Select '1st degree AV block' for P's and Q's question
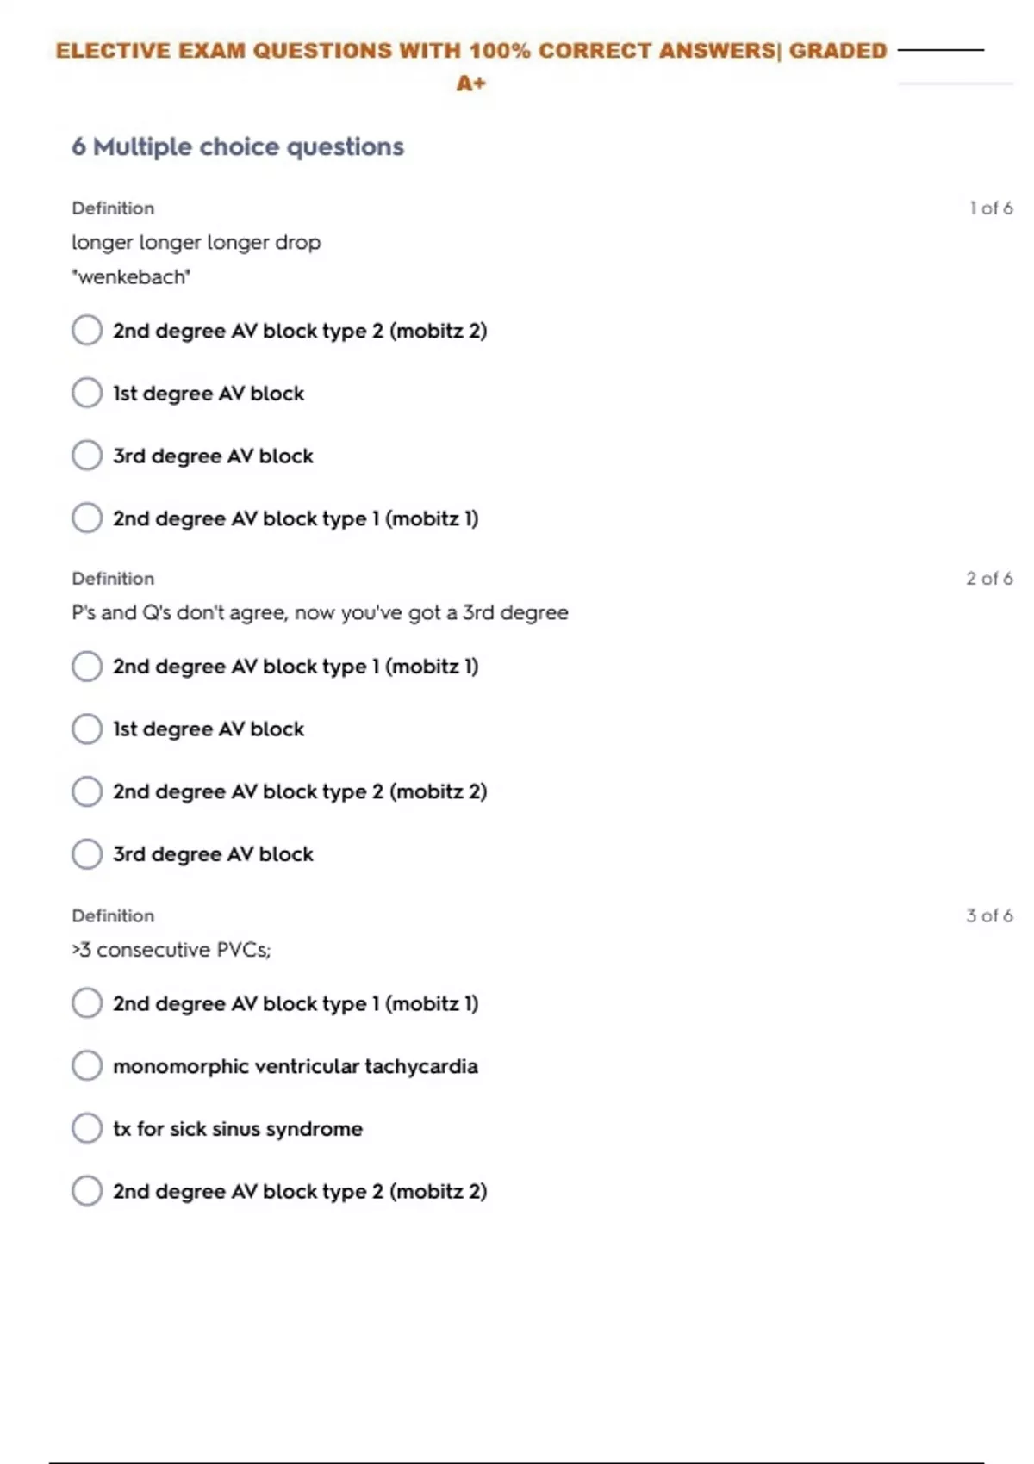The height and width of the screenshot is (1464, 1034). coord(87,729)
